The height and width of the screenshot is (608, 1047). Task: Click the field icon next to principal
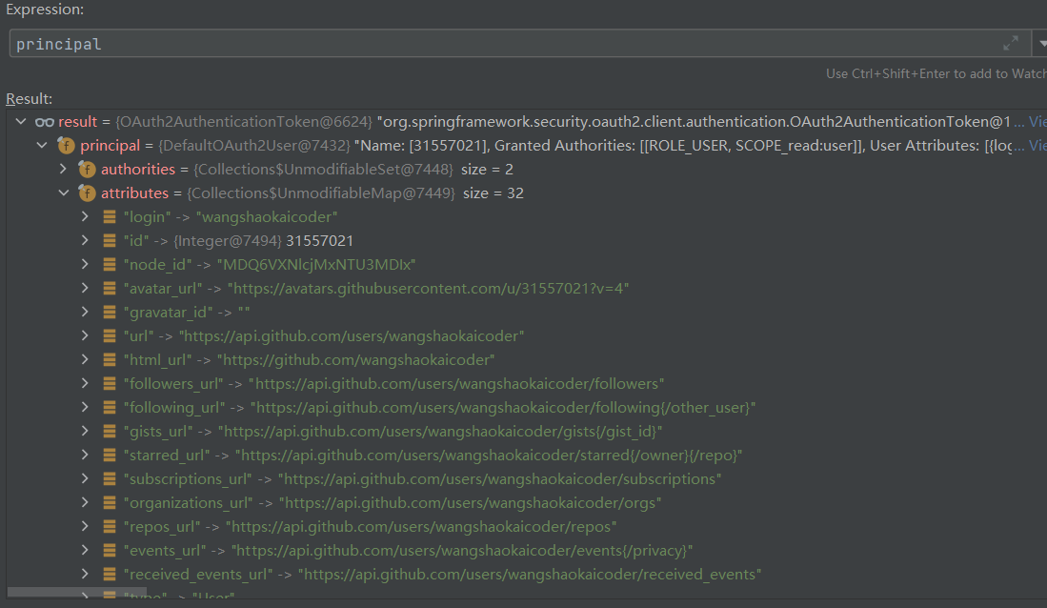[x=66, y=146]
